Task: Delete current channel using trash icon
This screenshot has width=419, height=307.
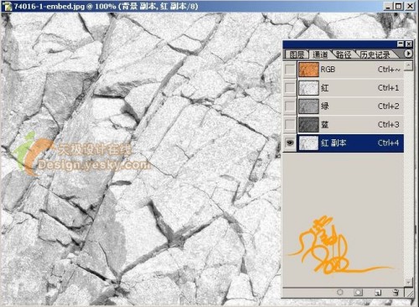Action: tap(396, 293)
